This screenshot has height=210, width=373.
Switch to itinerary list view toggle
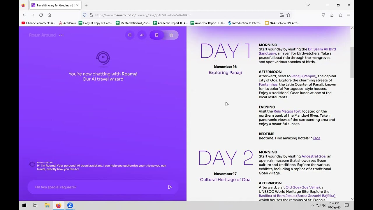point(157,35)
